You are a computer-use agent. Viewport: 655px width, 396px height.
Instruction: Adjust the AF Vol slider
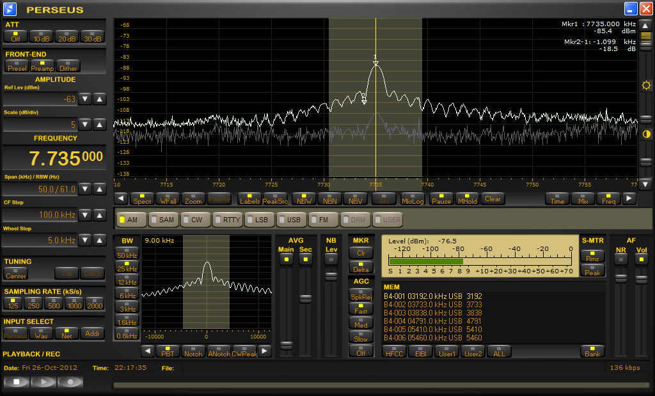[641, 280]
